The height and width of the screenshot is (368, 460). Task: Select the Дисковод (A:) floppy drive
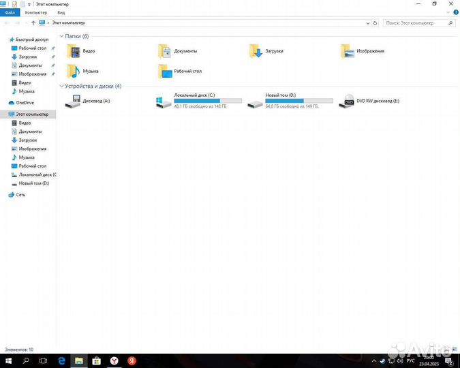72,102
